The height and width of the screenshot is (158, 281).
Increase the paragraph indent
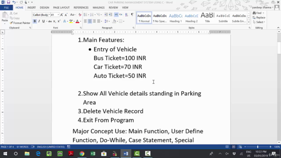(x=111, y=14)
